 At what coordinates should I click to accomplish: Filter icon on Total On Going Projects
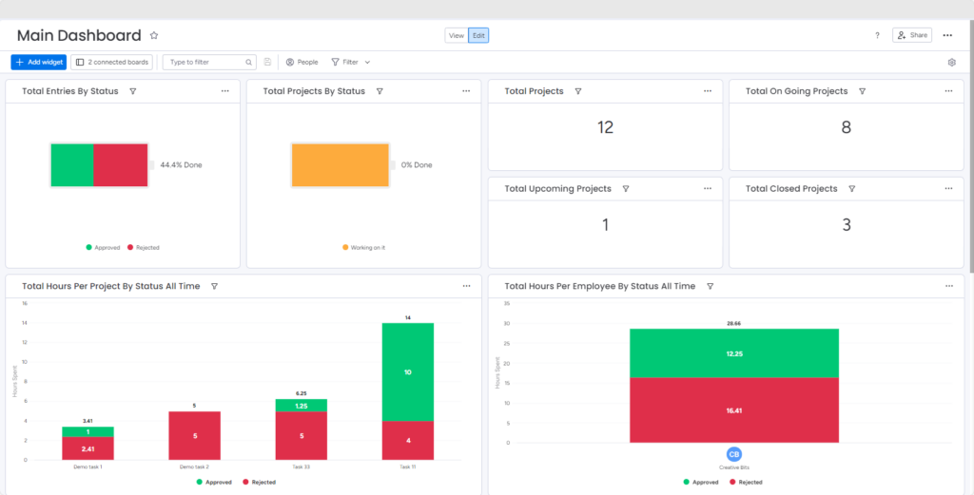(862, 91)
